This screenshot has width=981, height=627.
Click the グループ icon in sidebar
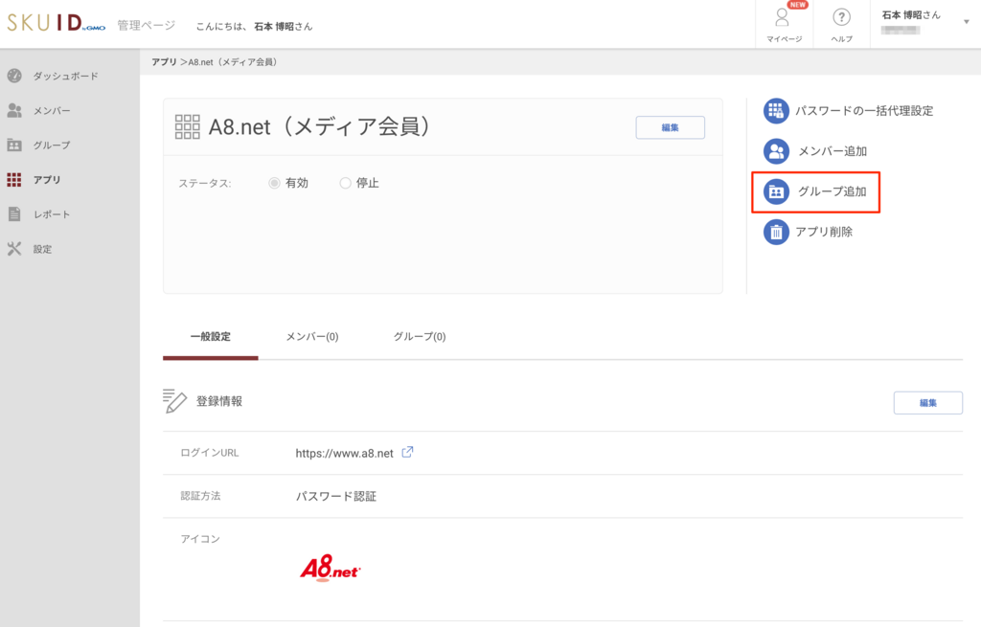(x=14, y=146)
